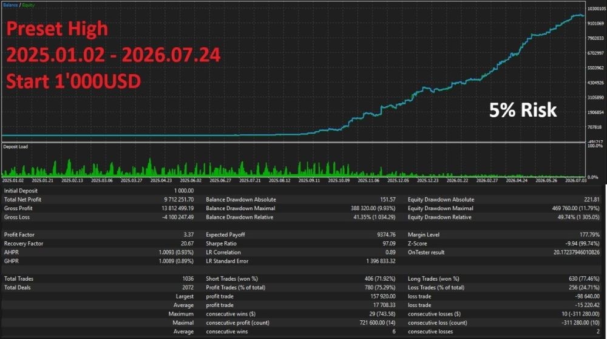
Task: Click the Recovery Factor label
Action: 24,244
